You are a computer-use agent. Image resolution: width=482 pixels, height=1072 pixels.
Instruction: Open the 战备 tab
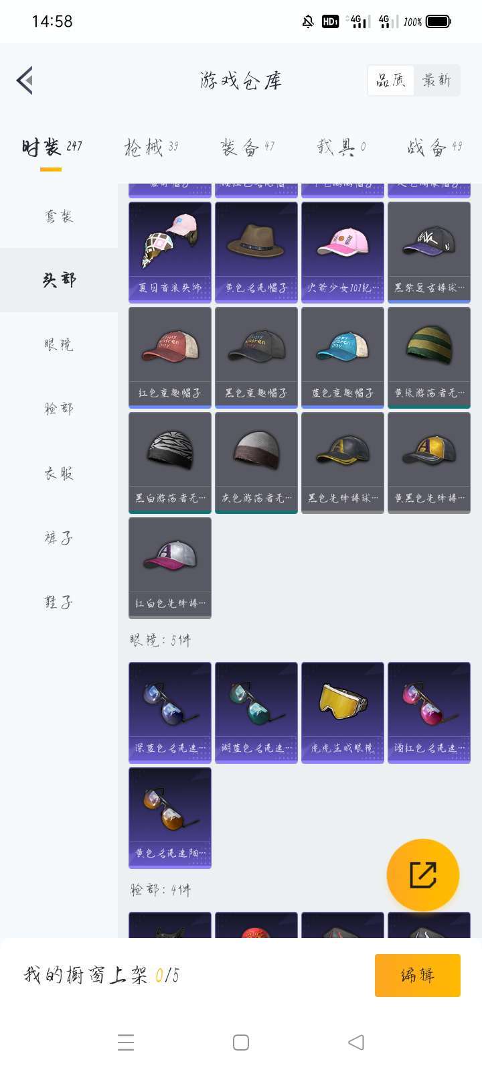click(x=435, y=147)
